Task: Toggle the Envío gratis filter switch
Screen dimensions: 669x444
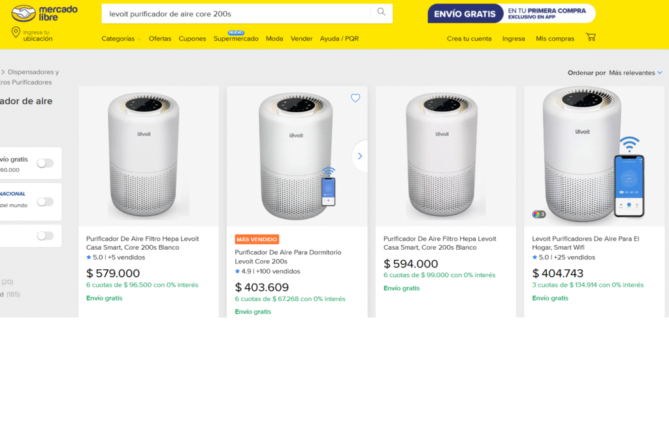Action: coord(45,163)
